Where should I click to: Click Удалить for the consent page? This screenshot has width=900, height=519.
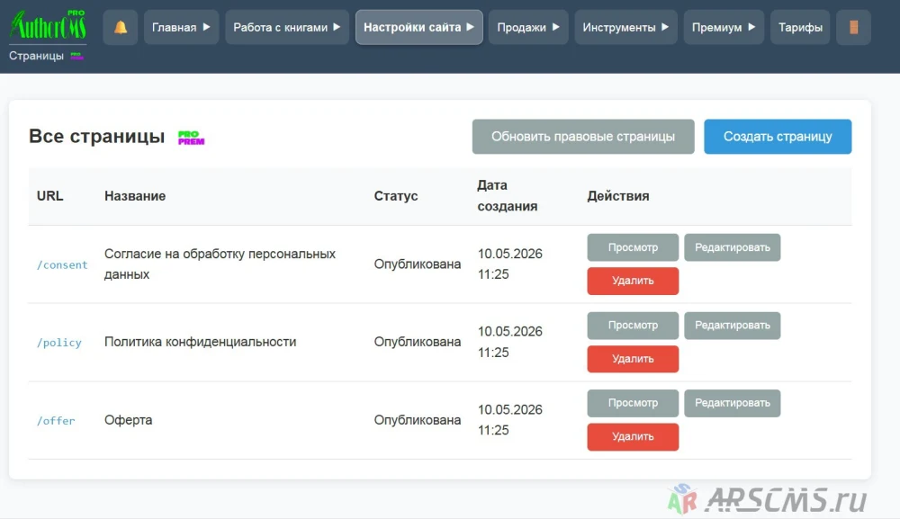pos(633,281)
